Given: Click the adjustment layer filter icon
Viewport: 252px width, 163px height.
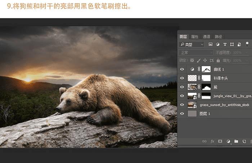Looking at the screenshot, I should 217,45.
